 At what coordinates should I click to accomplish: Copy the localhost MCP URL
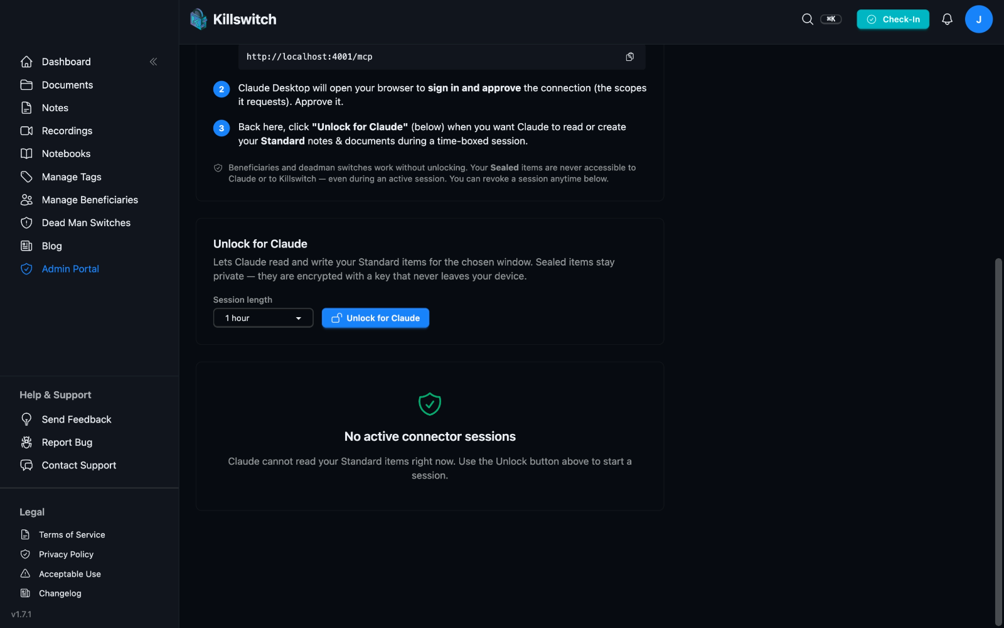click(629, 57)
